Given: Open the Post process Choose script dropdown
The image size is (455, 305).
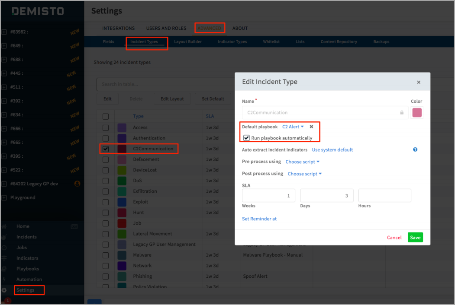Looking at the screenshot, I should (x=303, y=173).
